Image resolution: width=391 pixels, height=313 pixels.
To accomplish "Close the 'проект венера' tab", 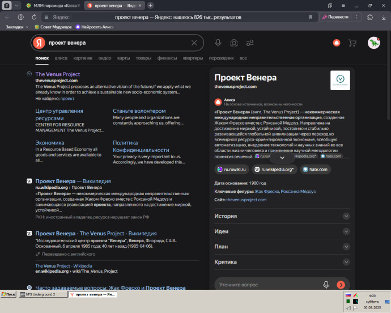I will coord(140,5).
